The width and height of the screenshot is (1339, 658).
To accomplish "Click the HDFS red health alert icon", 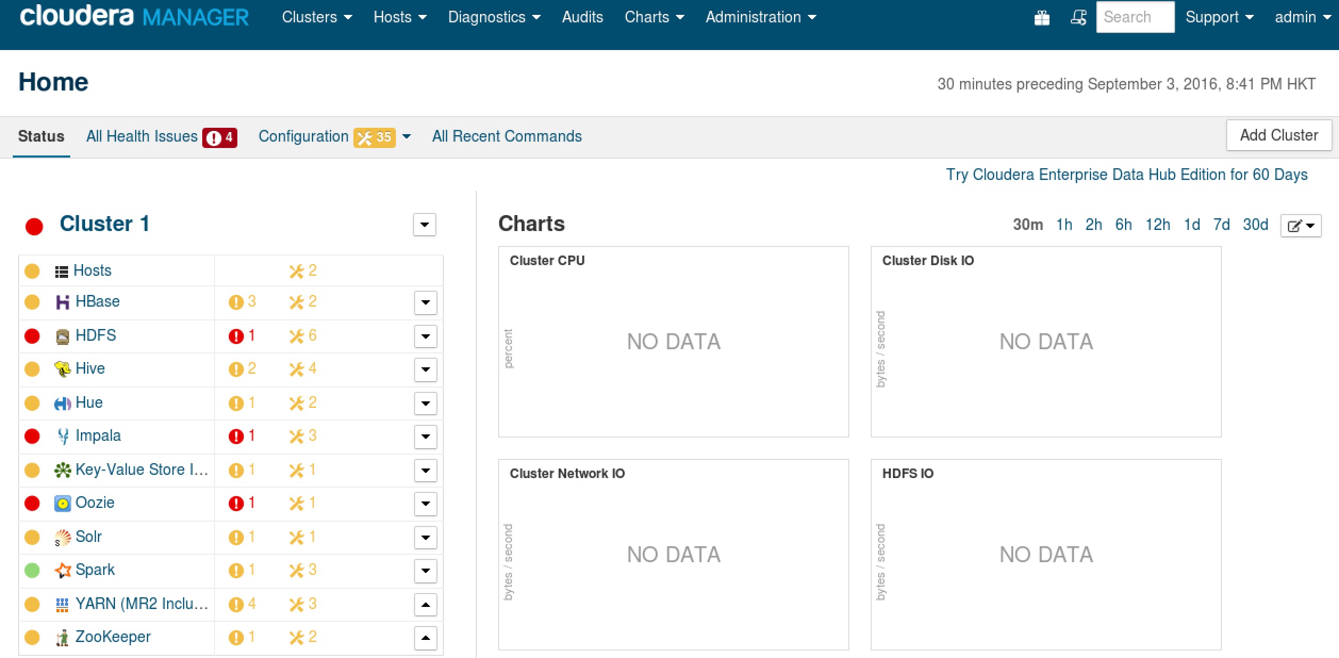I will point(236,336).
